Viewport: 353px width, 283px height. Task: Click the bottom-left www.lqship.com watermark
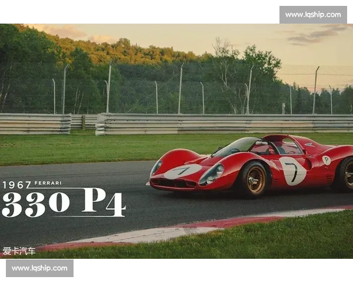pos(39,268)
